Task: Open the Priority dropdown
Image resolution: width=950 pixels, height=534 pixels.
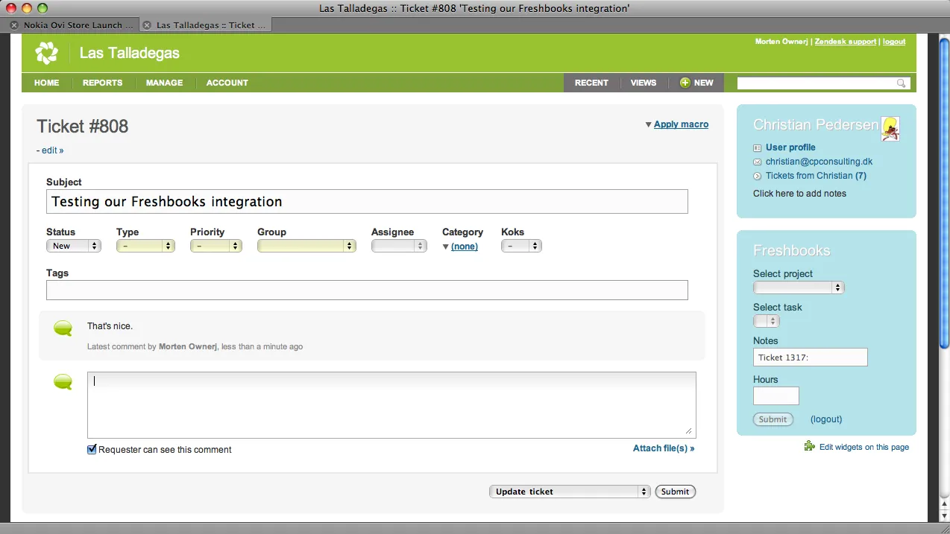Action: coord(216,246)
